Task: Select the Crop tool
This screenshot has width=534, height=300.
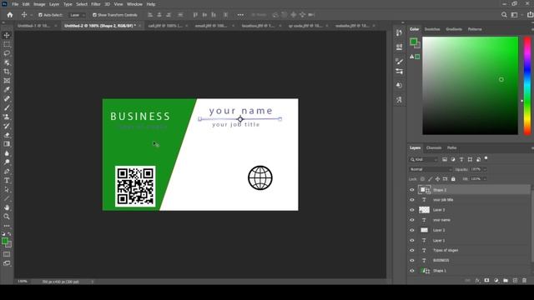Action: tap(7, 72)
